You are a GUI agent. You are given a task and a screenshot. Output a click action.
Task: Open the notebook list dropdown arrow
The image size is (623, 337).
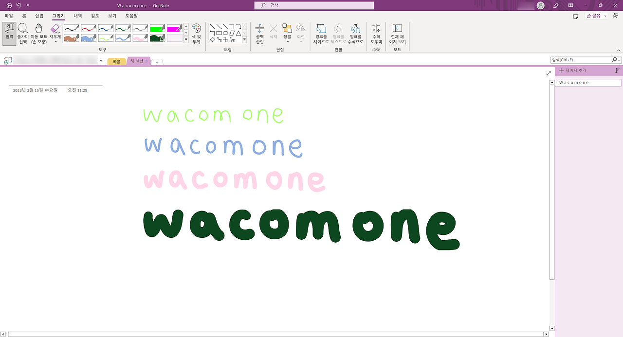pyautogui.click(x=101, y=60)
